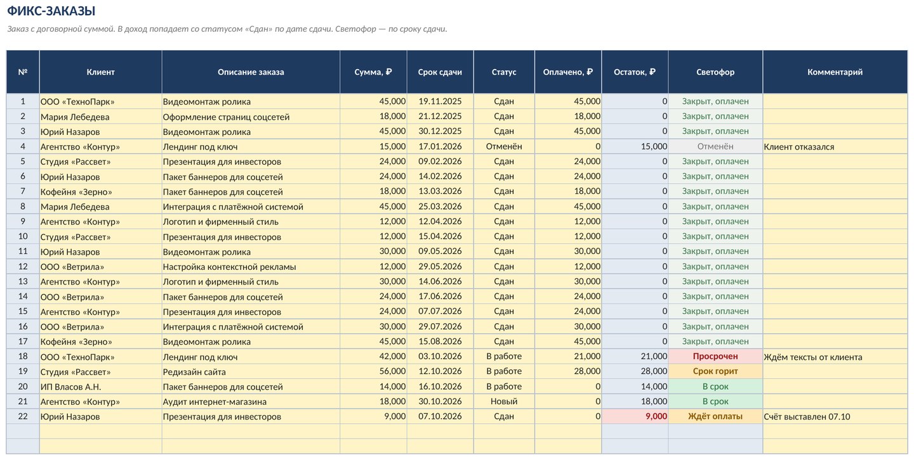Click the 42,000 sum in row 18

point(373,357)
